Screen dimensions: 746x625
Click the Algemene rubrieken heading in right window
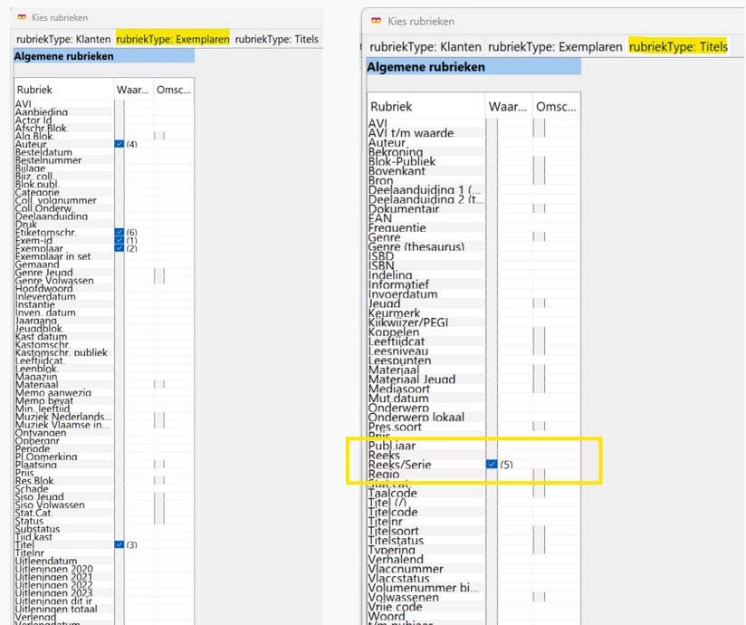[426, 67]
